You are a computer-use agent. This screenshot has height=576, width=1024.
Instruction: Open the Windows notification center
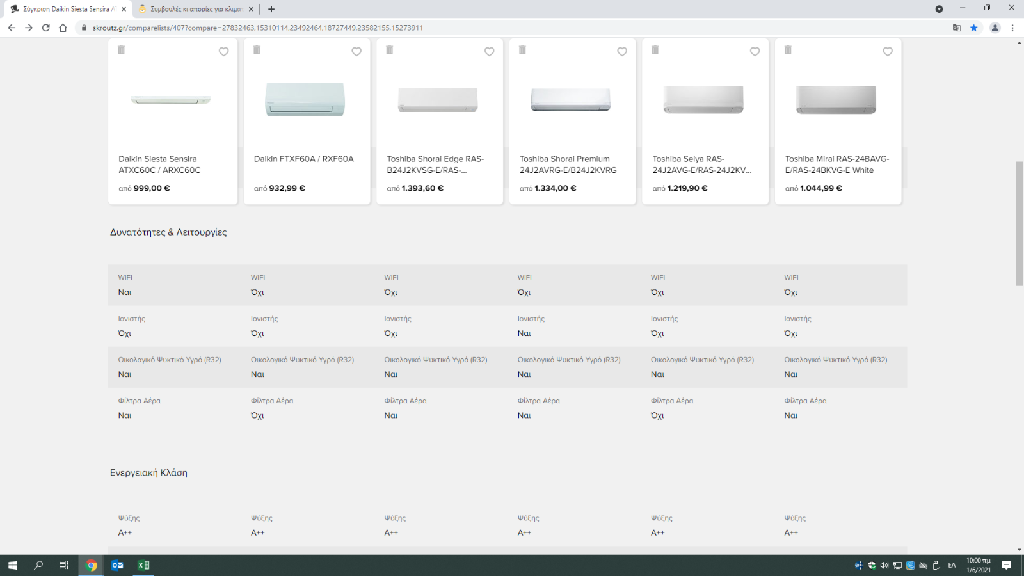point(1007,565)
